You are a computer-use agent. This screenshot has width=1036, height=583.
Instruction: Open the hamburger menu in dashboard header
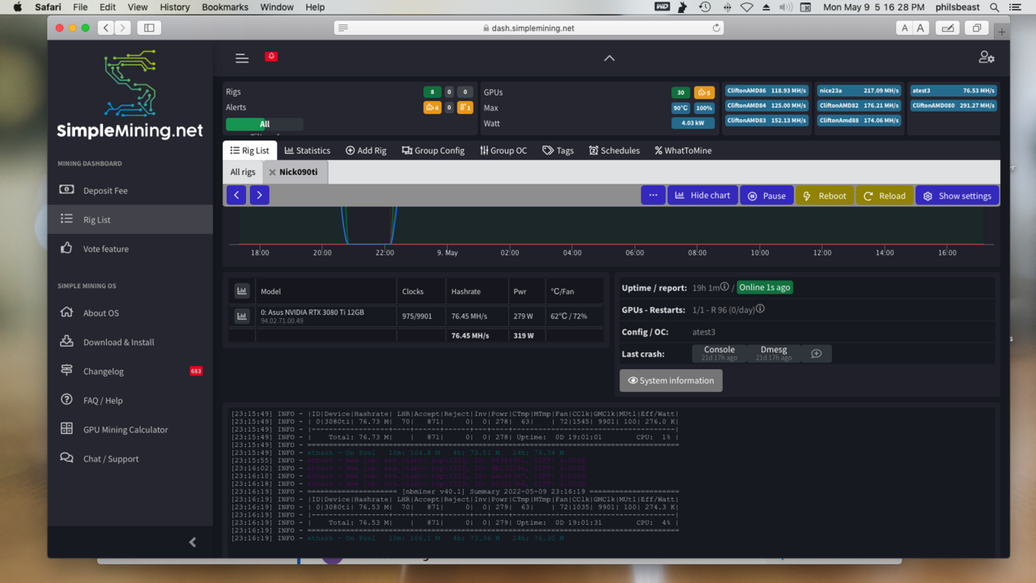coord(242,58)
